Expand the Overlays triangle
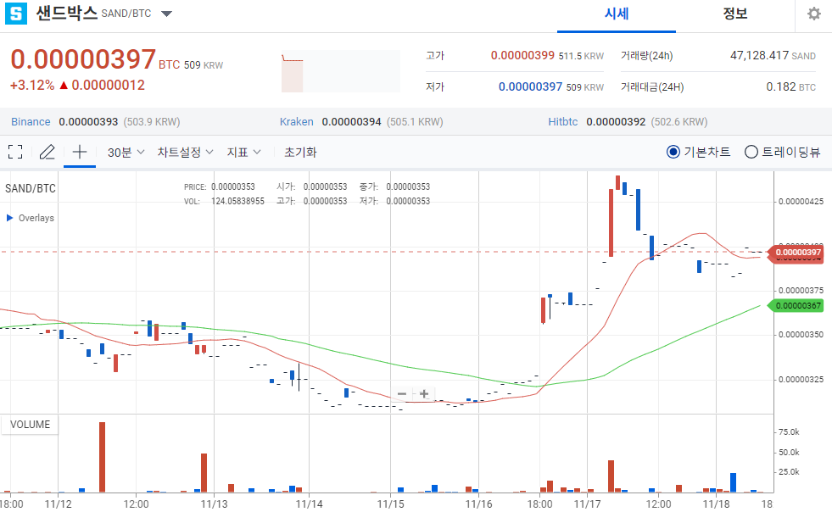 [x=9, y=218]
